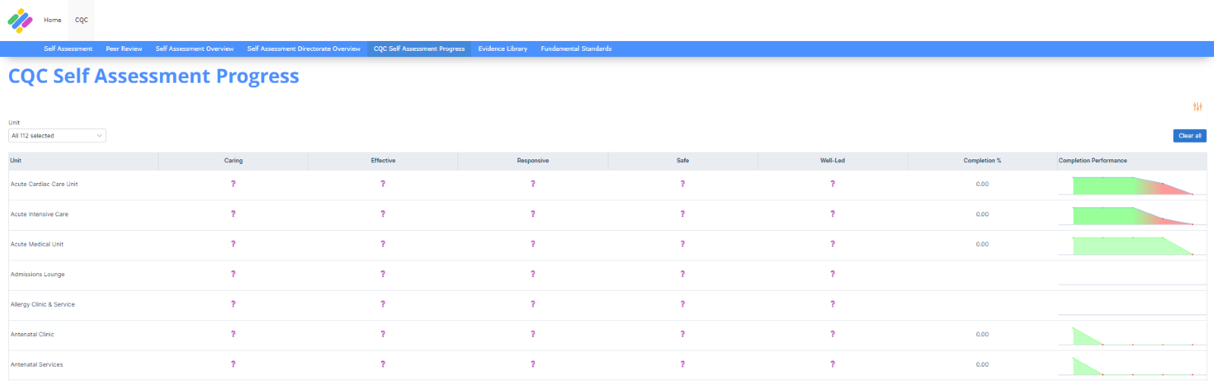The height and width of the screenshot is (381, 1214).
Task: Click Responsive question mark for Acute Cardiac Care Unit
Action: pos(533,184)
